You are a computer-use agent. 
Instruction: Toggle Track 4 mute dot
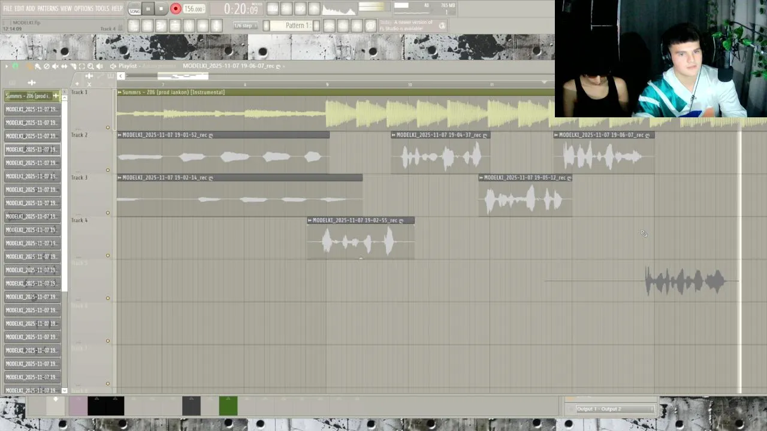click(x=108, y=256)
